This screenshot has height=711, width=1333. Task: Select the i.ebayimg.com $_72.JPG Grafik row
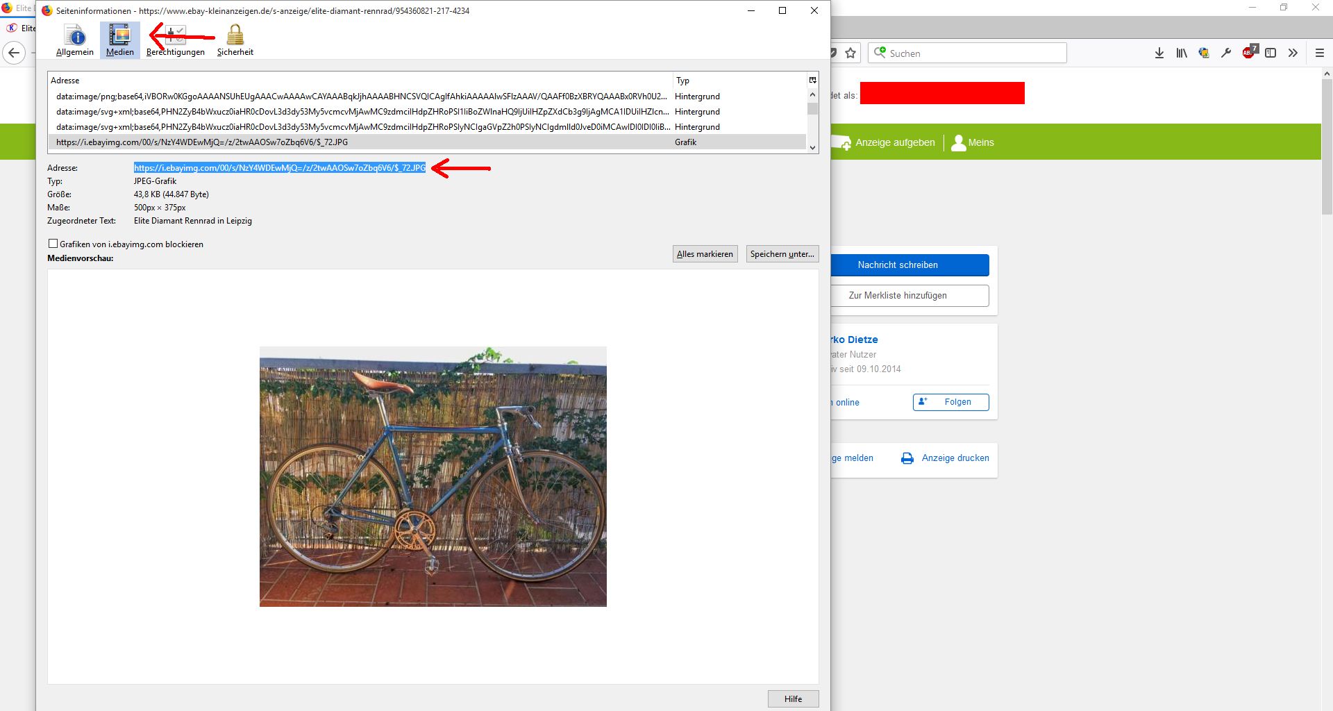pyautogui.click(x=427, y=142)
